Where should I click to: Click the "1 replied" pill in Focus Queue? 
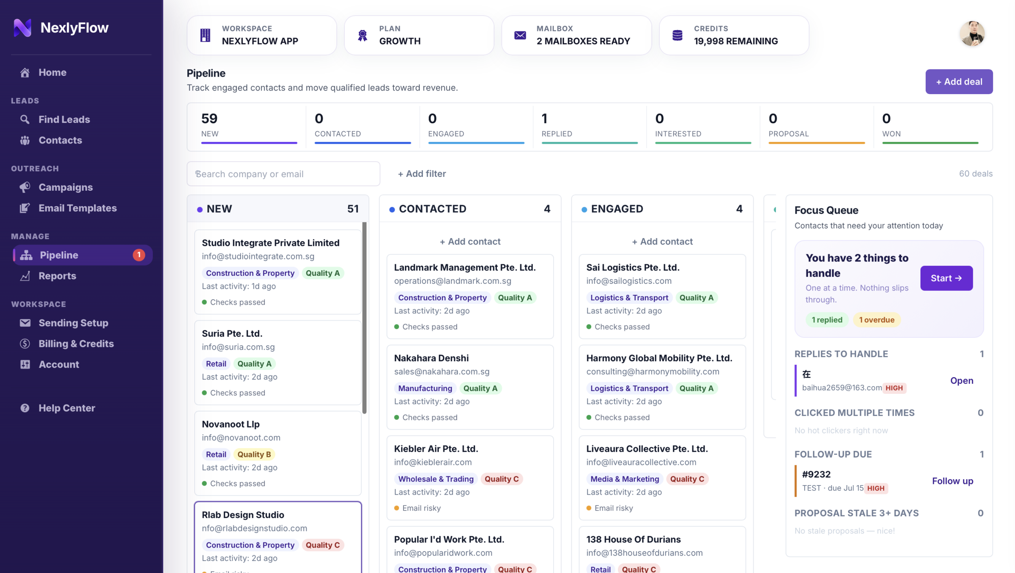click(x=827, y=320)
